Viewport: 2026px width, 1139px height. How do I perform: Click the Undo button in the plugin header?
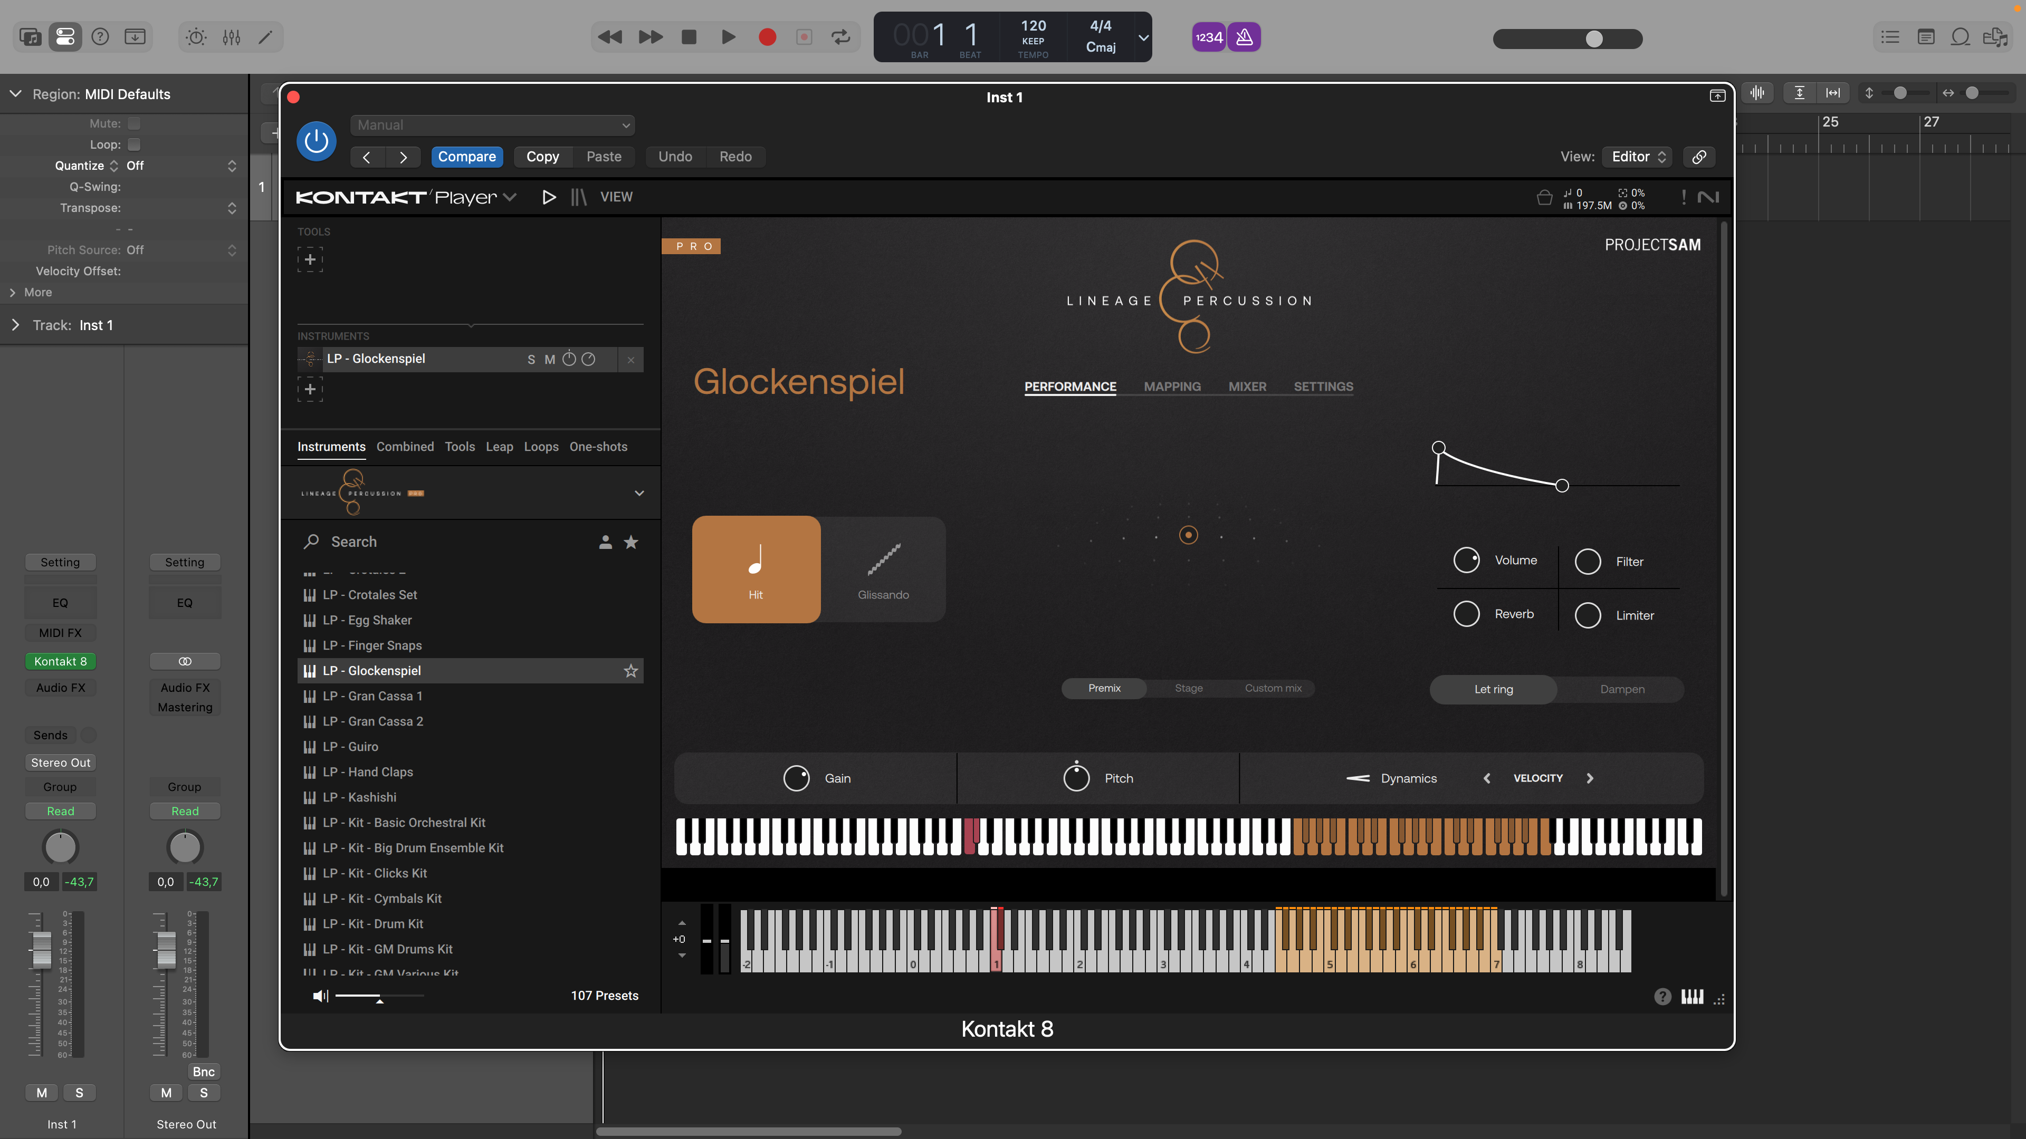click(674, 157)
